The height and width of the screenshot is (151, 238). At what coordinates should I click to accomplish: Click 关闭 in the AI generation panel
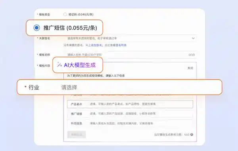click(190, 68)
